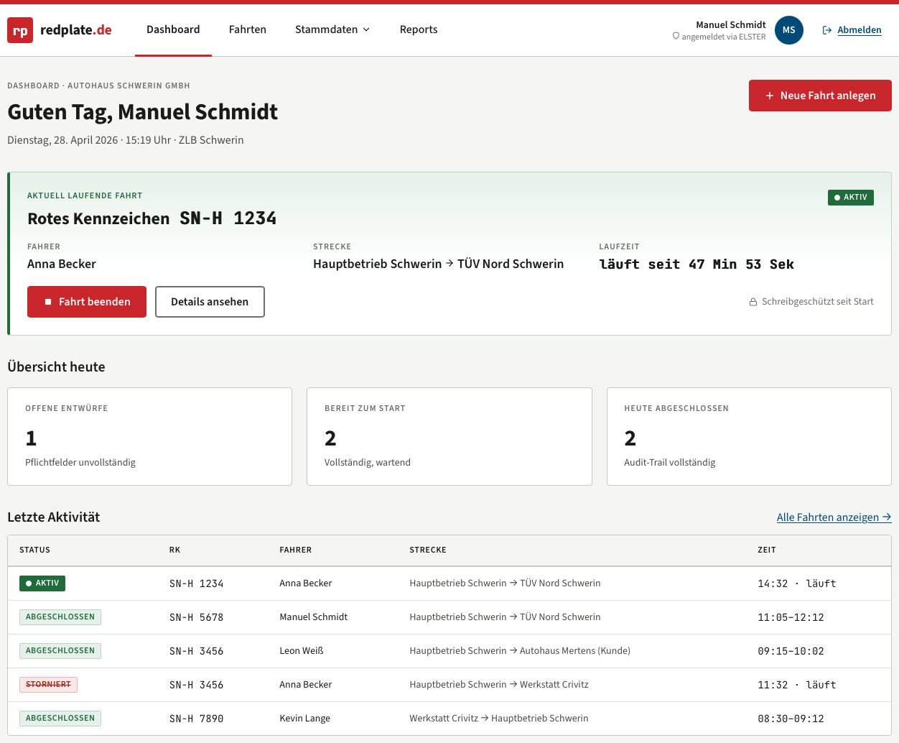Expand the Stammdaten dropdown chevron
Screen dimensions: 899x743
[x=366, y=29]
